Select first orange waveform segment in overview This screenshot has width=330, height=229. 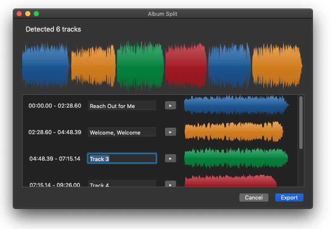[x=93, y=66]
